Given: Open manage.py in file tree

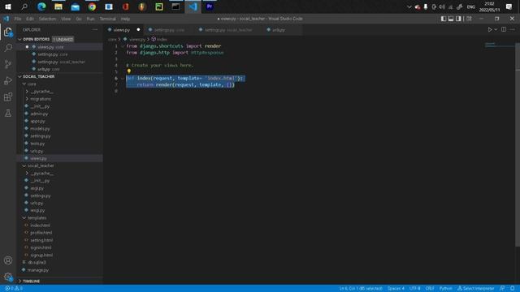Looking at the screenshot, I should (38, 270).
